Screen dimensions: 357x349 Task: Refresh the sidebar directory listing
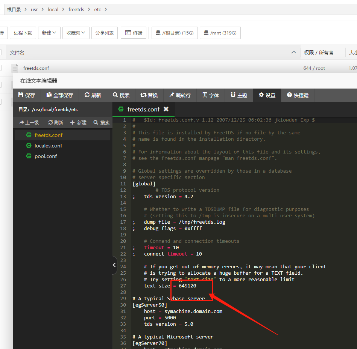pos(56,123)
